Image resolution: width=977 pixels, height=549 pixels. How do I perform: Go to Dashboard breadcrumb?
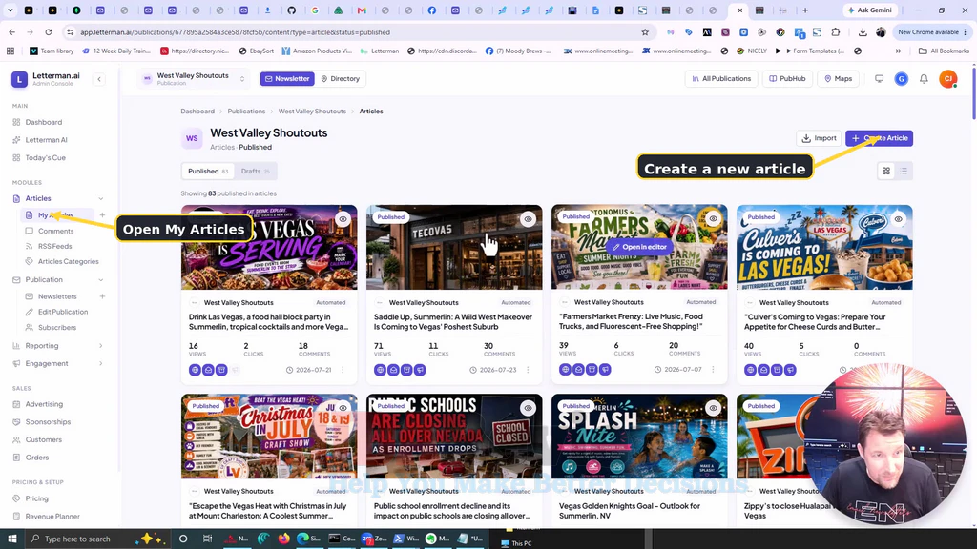coord(197,112)
